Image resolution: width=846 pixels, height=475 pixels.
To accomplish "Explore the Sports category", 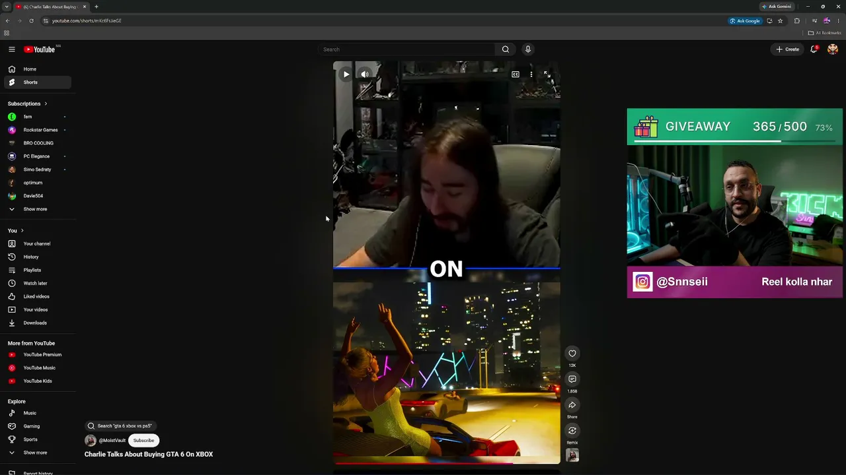I will [x=38, y=439].
